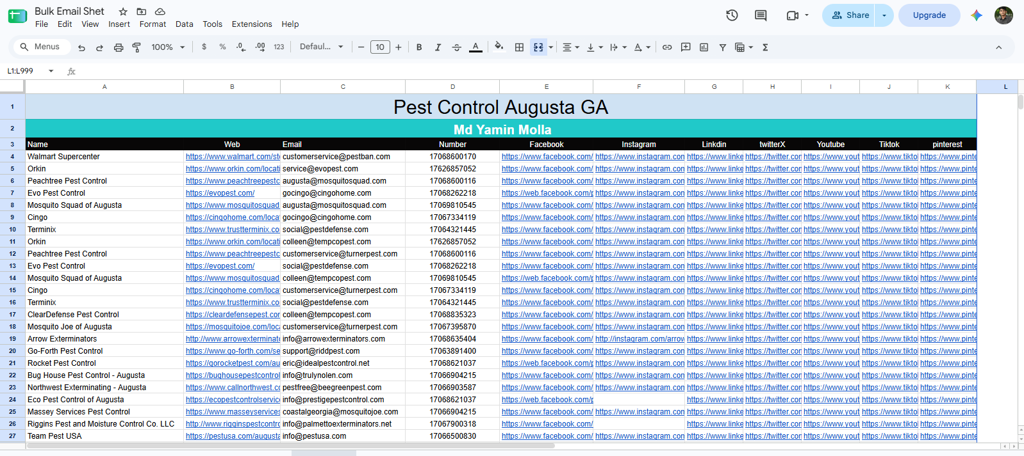Open merge type dropdown arrow

point(550,47)
